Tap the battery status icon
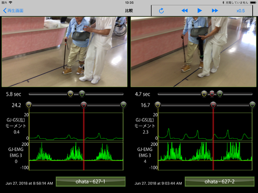The height and width of the screenshot is (193, 258). point(253,3)
